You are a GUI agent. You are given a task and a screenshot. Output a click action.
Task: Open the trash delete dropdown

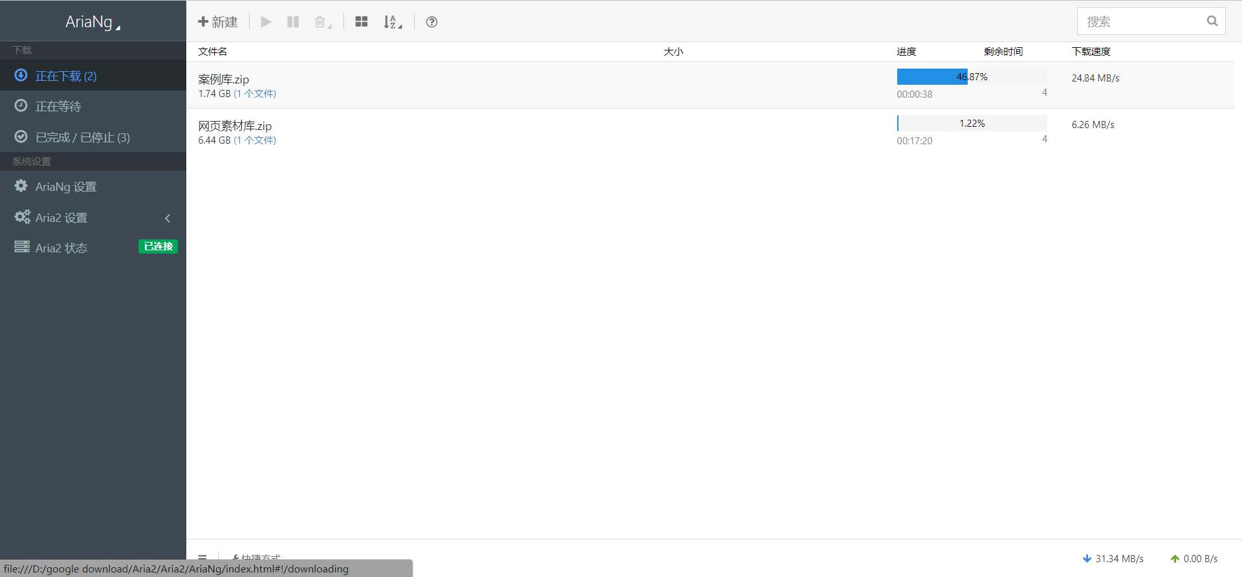323,22
